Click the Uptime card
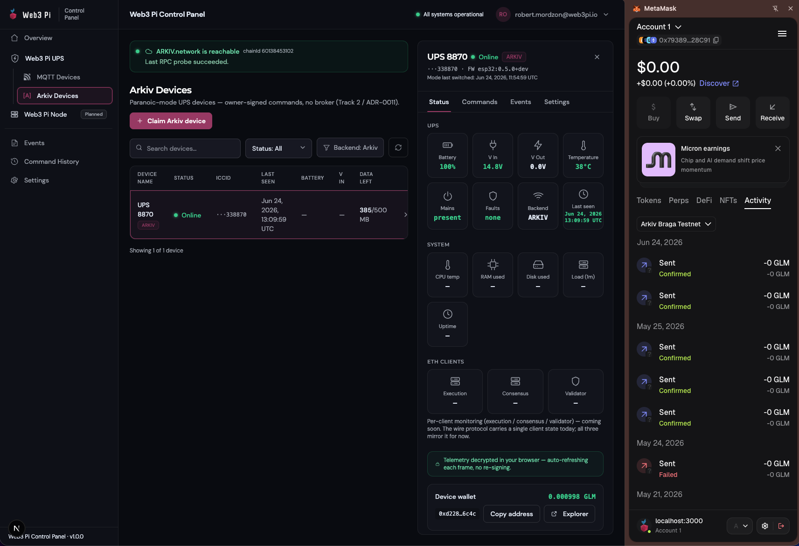Image resolution: width=799 pixels, height=546 pixels. (447, 324)
